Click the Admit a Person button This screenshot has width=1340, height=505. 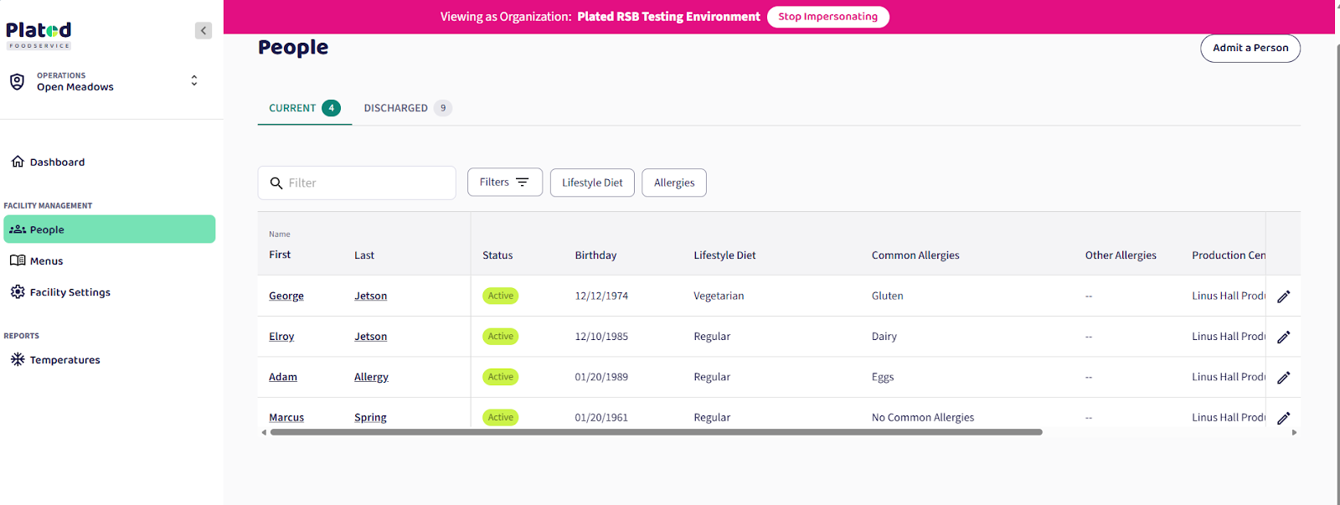[x=1250, y=49]
